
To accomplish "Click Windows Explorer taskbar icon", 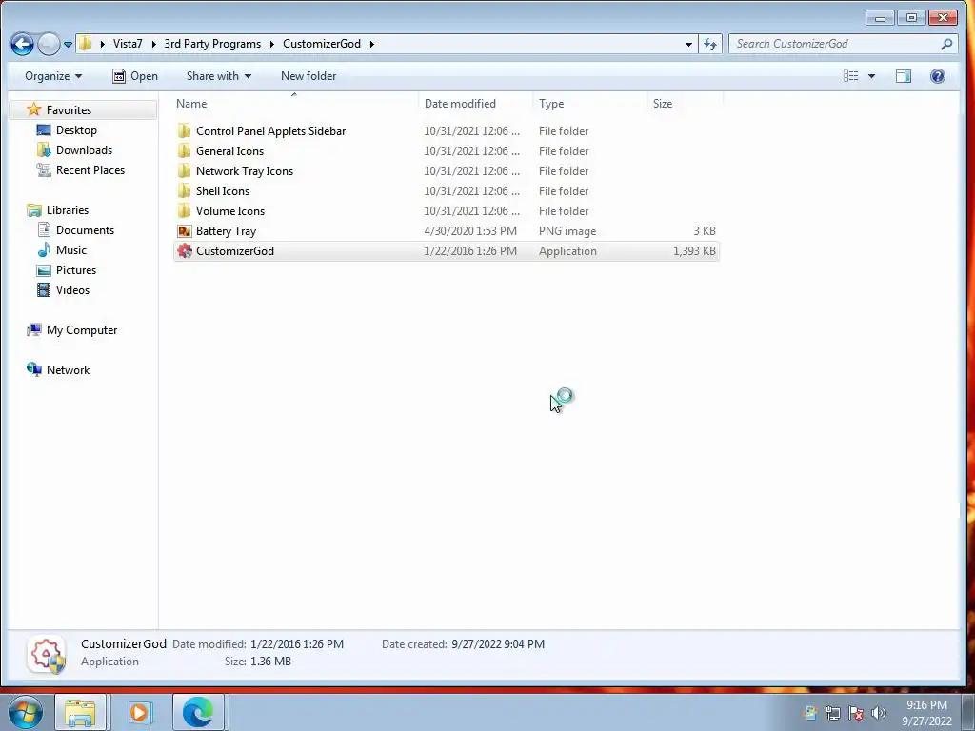I will [80, 712].
